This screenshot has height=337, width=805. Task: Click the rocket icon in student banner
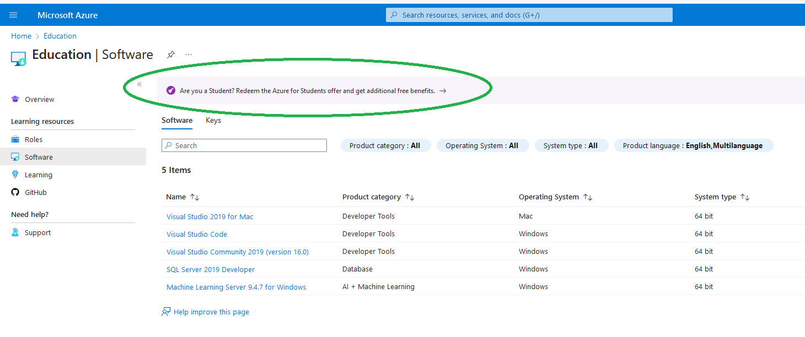171,90
